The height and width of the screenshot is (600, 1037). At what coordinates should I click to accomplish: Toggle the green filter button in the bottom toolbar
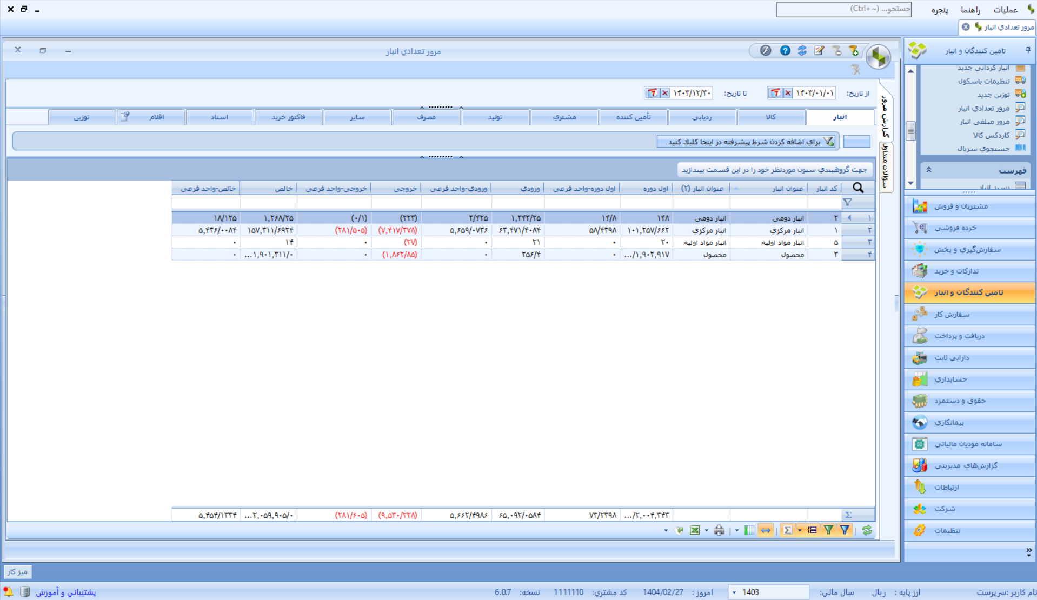coord(828,530)
